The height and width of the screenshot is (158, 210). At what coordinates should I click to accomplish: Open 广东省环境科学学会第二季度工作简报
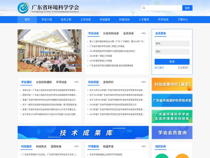[x=107, y=46]
